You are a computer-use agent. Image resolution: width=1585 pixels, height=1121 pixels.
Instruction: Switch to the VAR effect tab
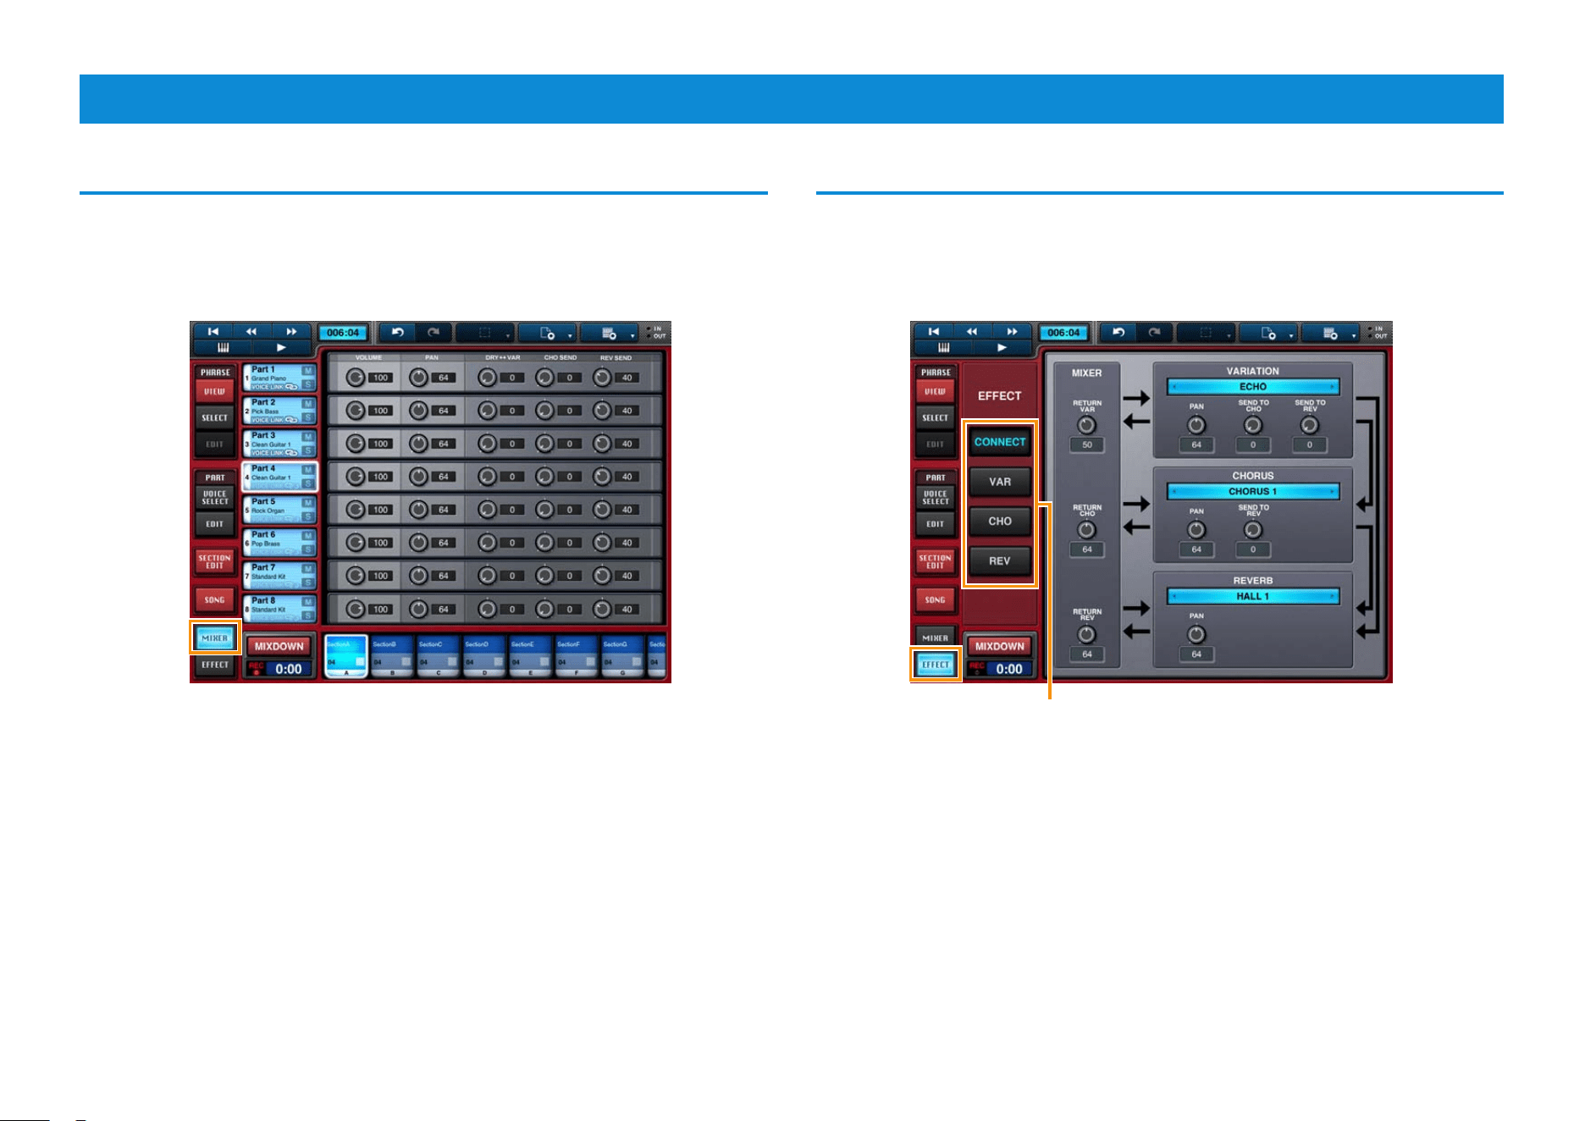[1000, 482]
